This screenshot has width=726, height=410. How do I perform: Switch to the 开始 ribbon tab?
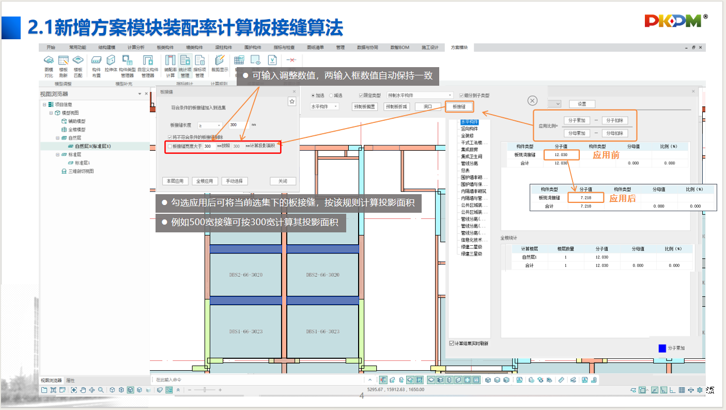click(x=51, y=48)
